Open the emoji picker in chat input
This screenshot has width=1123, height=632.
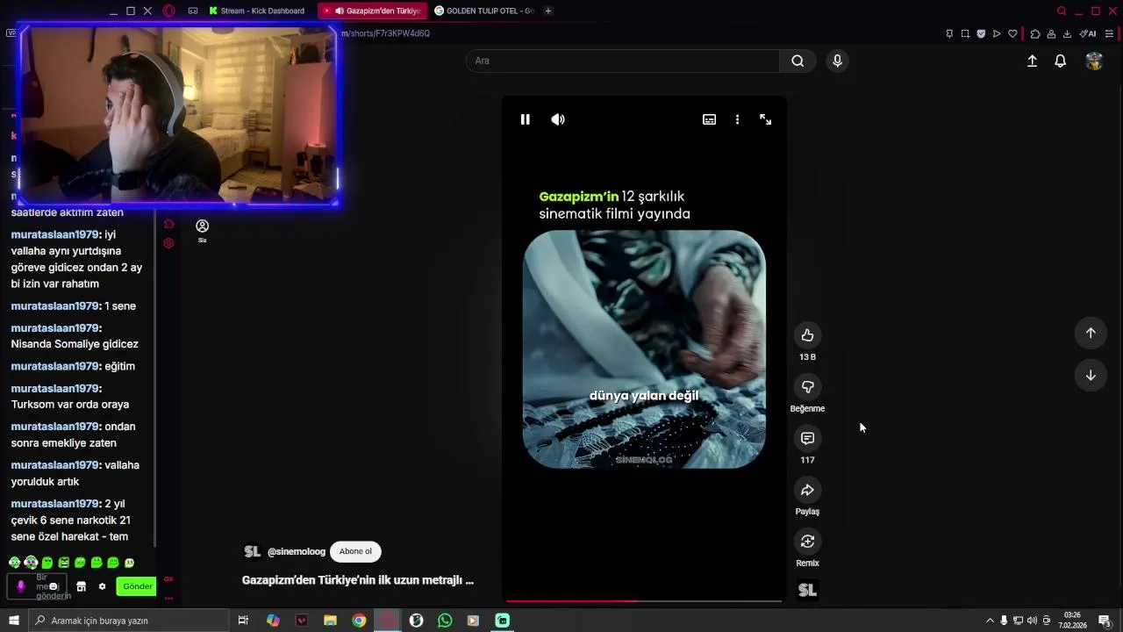coord(54,586)
